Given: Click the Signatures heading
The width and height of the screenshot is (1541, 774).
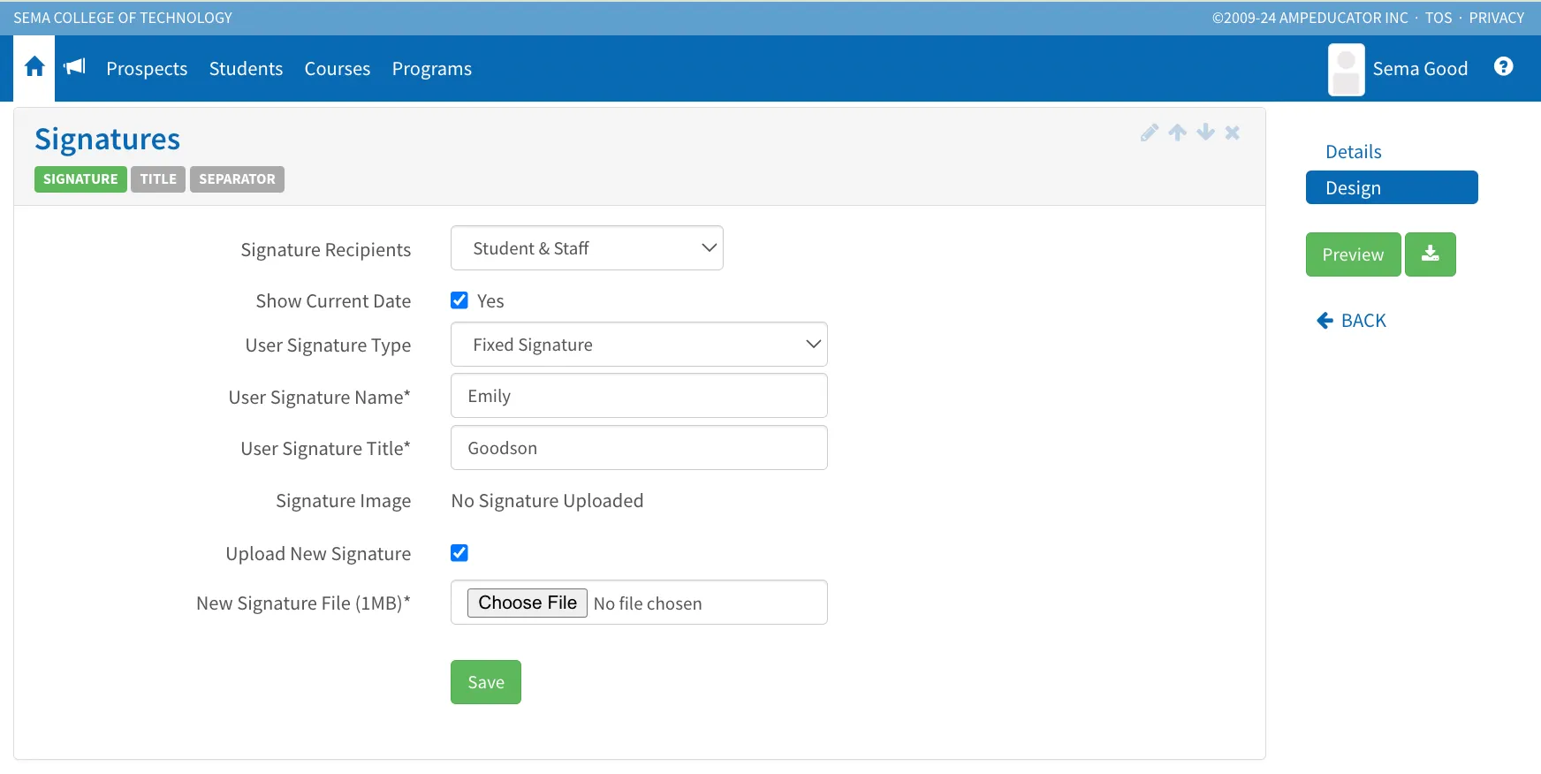Looking at the screenshot, I should (108, 140).
